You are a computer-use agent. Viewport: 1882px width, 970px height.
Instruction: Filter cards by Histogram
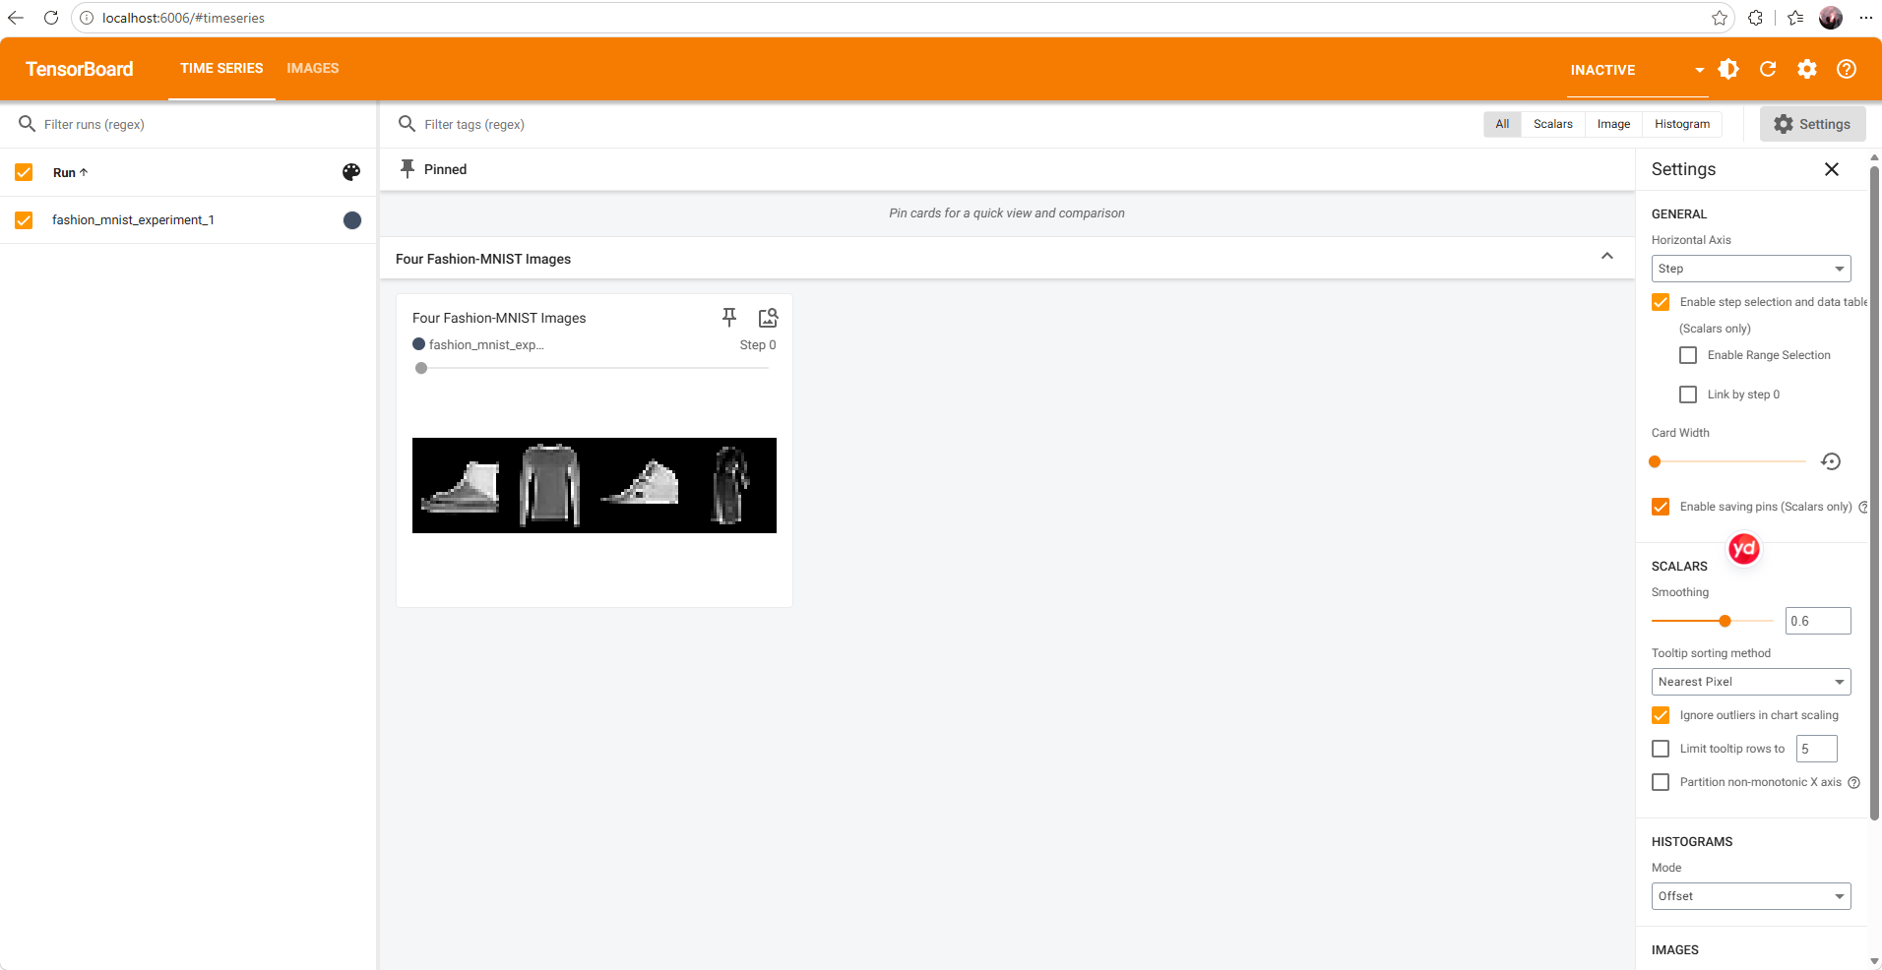[x=1682, y=124]
